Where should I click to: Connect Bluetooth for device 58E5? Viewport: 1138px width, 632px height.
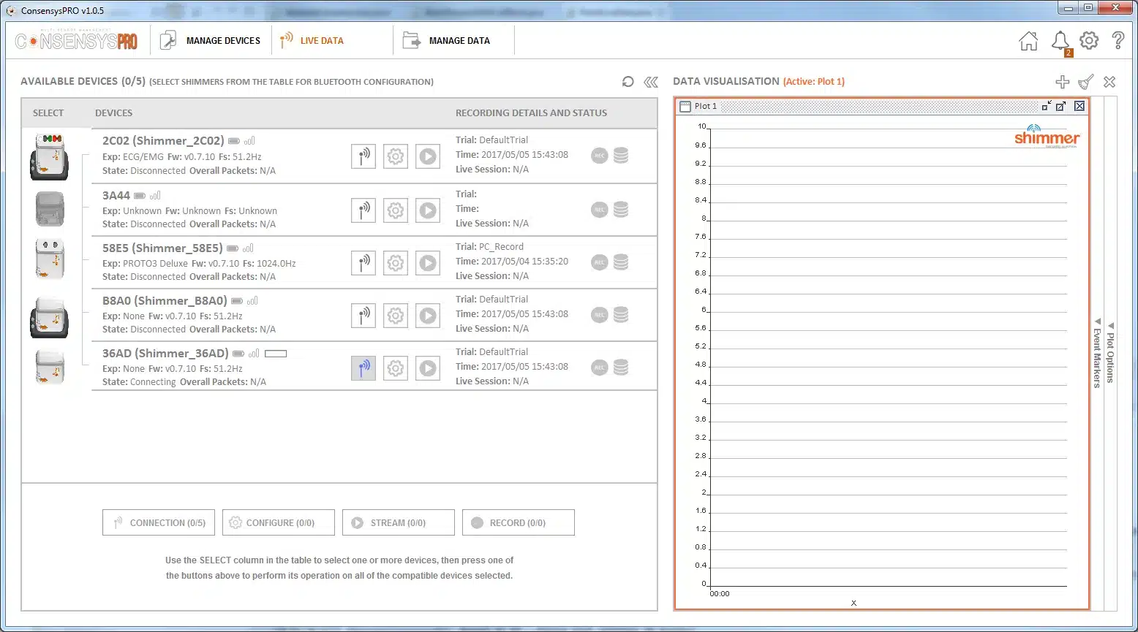coord(363,263)
